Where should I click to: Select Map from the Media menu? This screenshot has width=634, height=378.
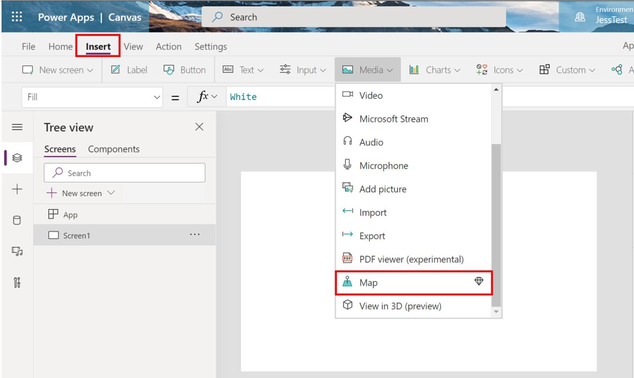pos(369,283)
